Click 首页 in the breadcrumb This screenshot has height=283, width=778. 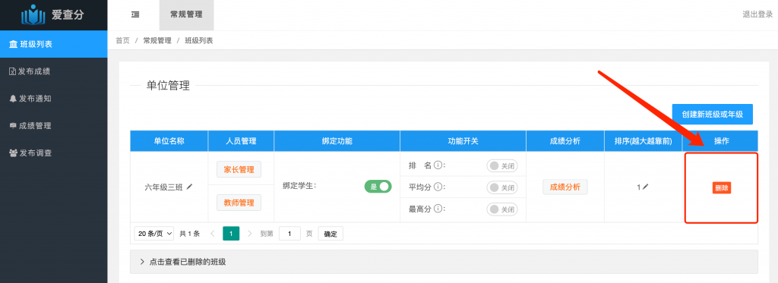[122, 41]
